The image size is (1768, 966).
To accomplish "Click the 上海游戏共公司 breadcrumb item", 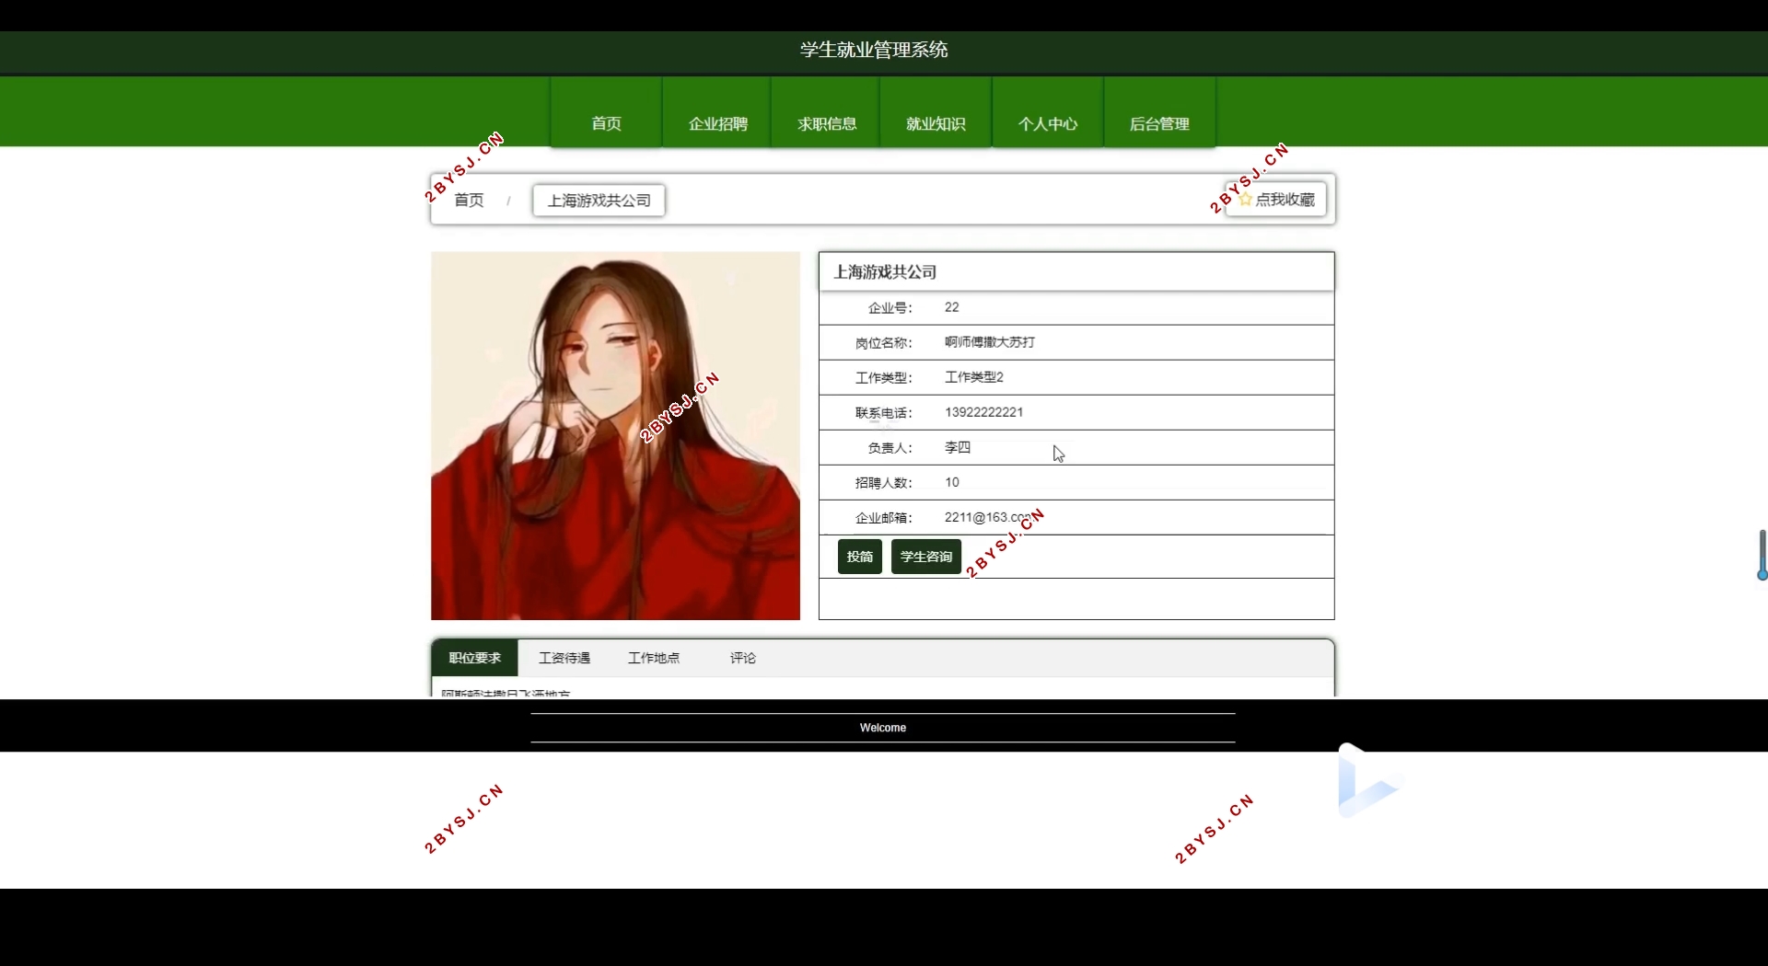I will point(599,201).
